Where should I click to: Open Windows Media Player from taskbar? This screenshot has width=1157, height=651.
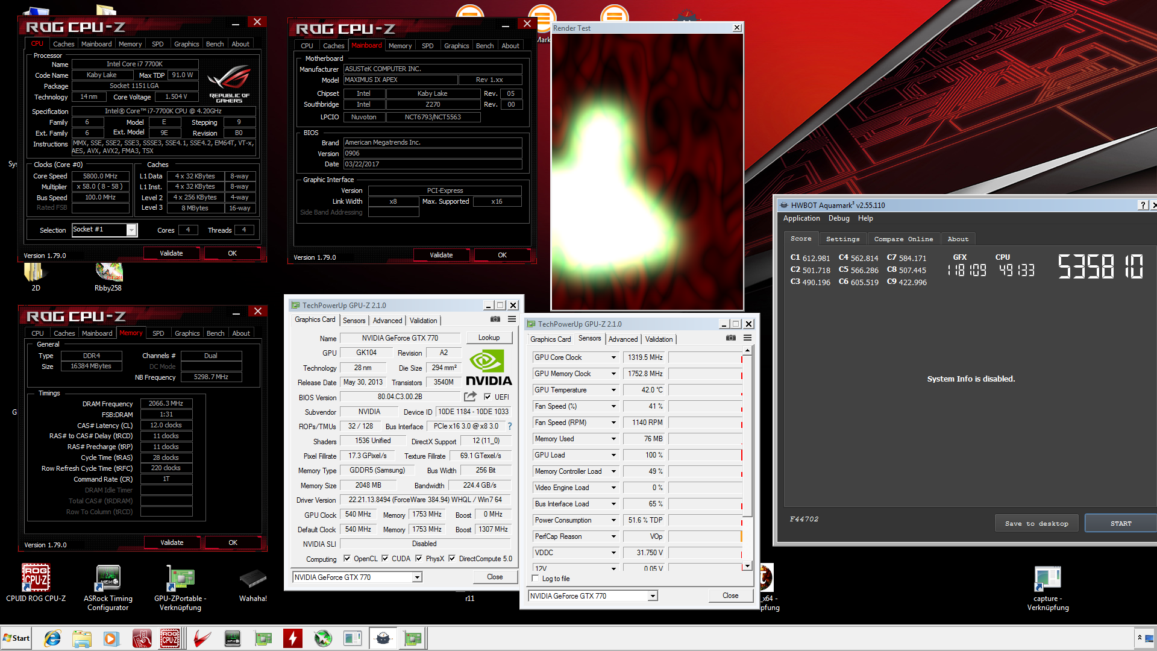pyautogui.click(x=111, y=638)
